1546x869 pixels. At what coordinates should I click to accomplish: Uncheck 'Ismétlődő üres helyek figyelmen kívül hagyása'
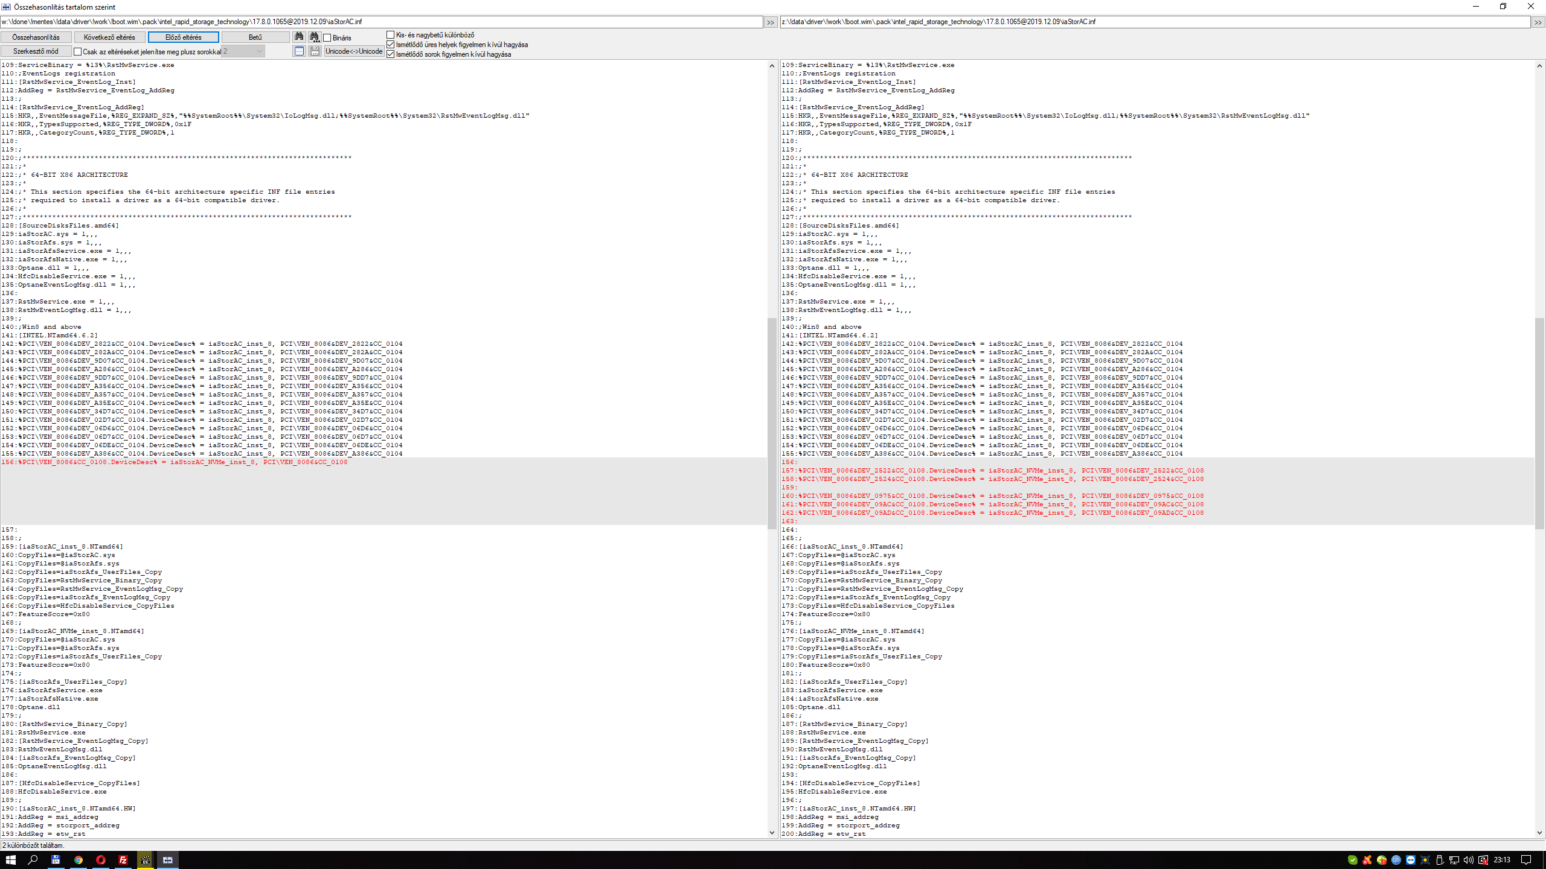point(391,45)
